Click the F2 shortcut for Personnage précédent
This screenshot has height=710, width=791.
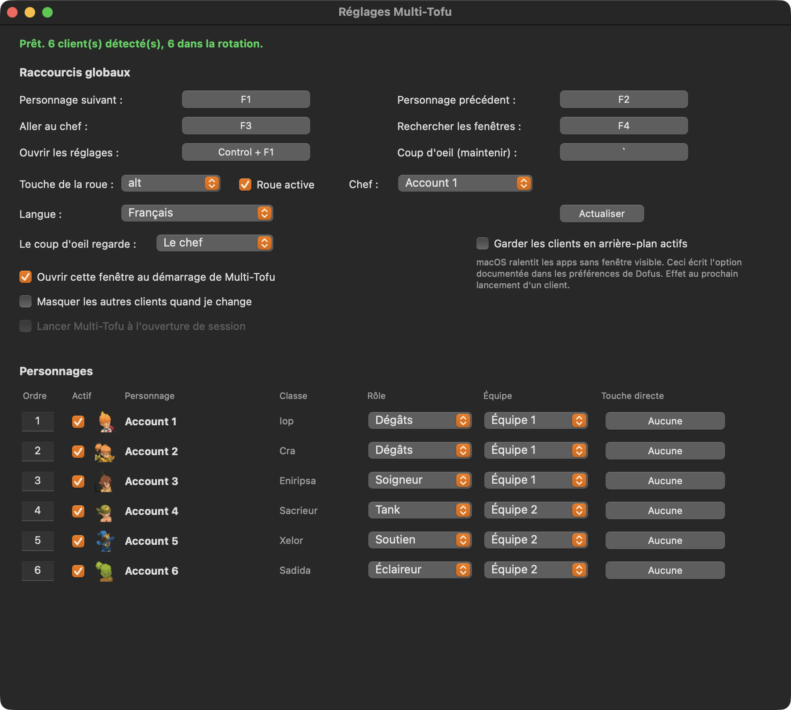coord(624,99)
